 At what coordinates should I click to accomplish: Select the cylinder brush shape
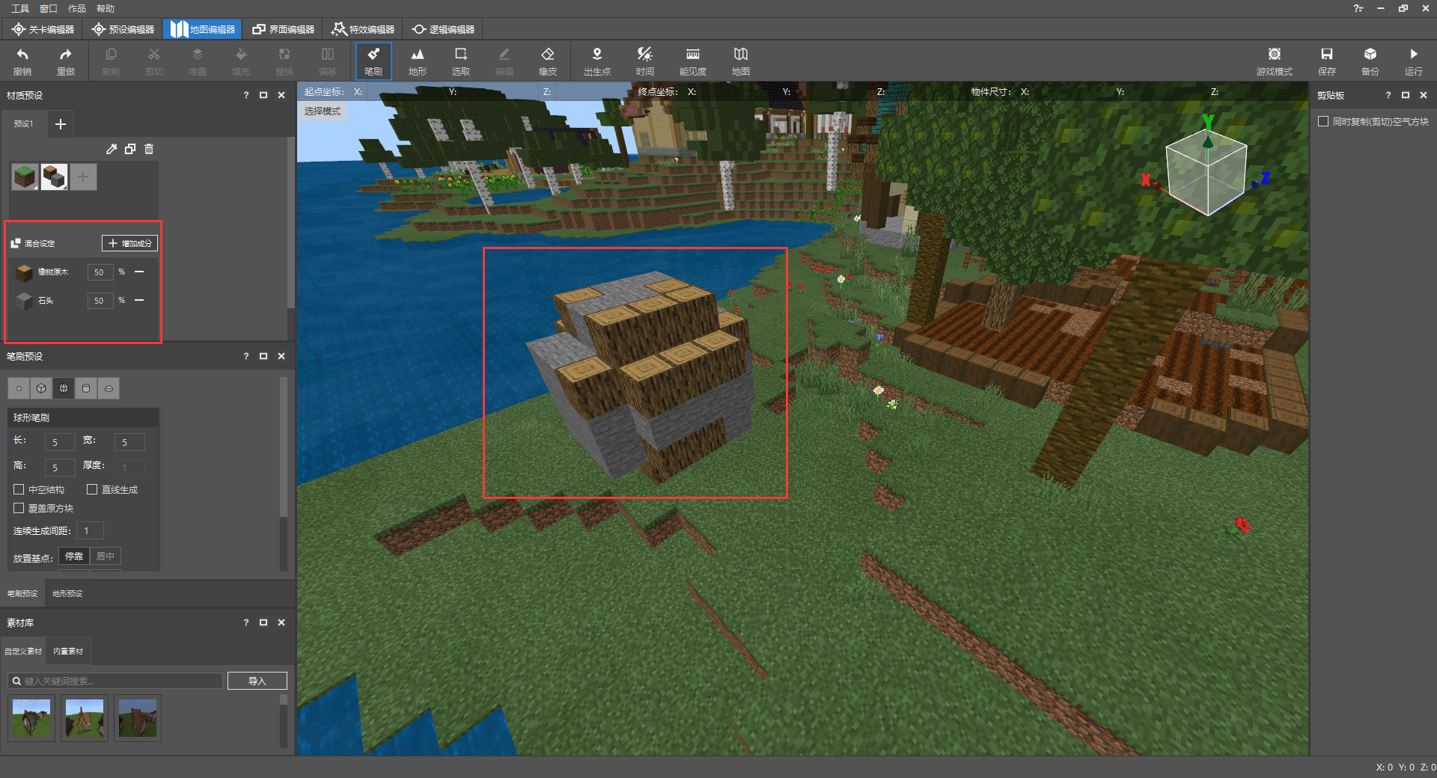(x=86, y=388)
